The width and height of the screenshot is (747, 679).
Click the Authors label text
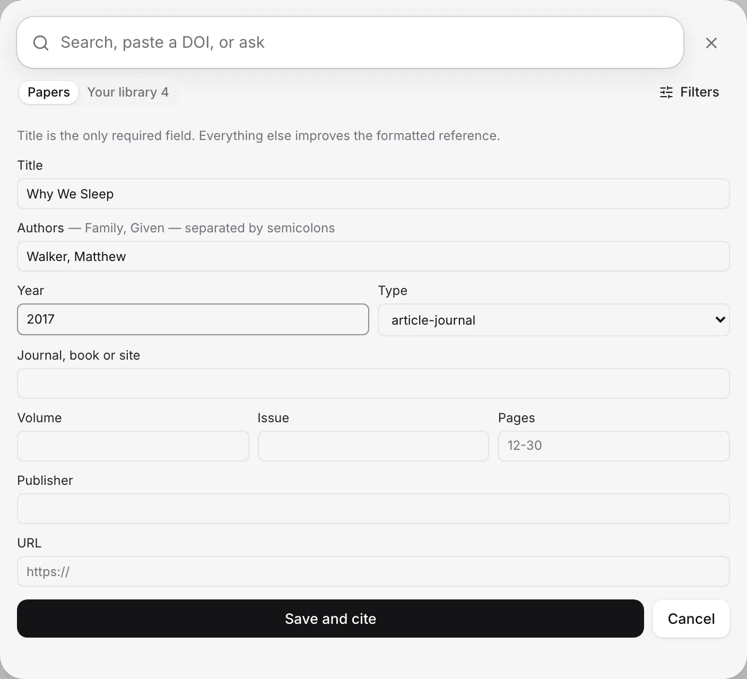[x=40, y=228]
